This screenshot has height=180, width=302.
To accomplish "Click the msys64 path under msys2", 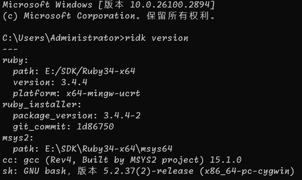I will [x=115, y=149].
